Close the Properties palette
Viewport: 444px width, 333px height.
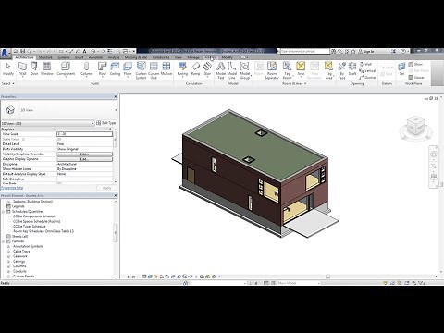pyautogui.click(x=116, y=96)
